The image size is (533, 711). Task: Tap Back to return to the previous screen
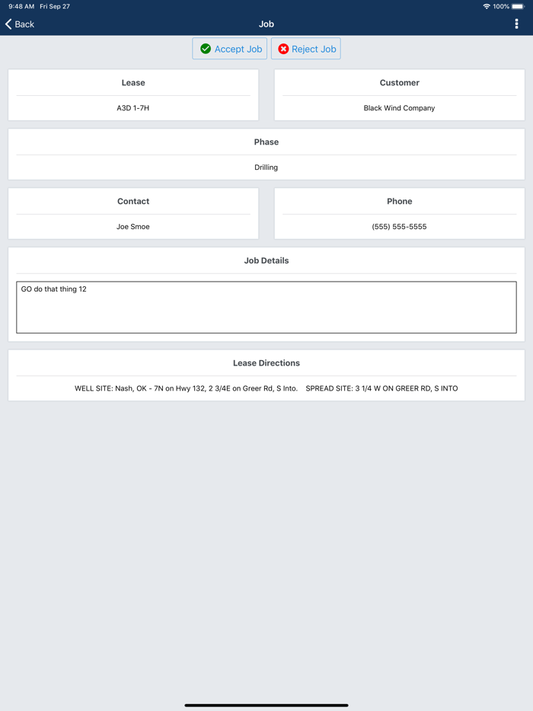tap(20, 24)
